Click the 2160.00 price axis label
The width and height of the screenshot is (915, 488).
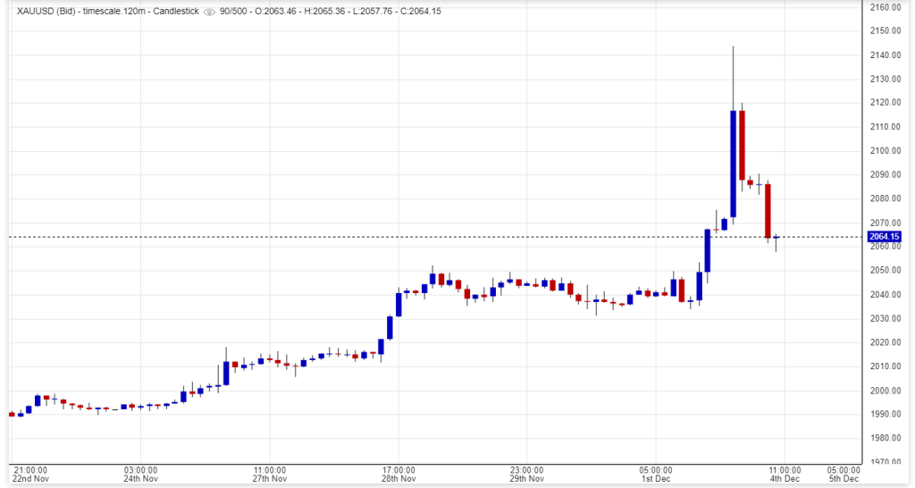[x=886, y=7]
